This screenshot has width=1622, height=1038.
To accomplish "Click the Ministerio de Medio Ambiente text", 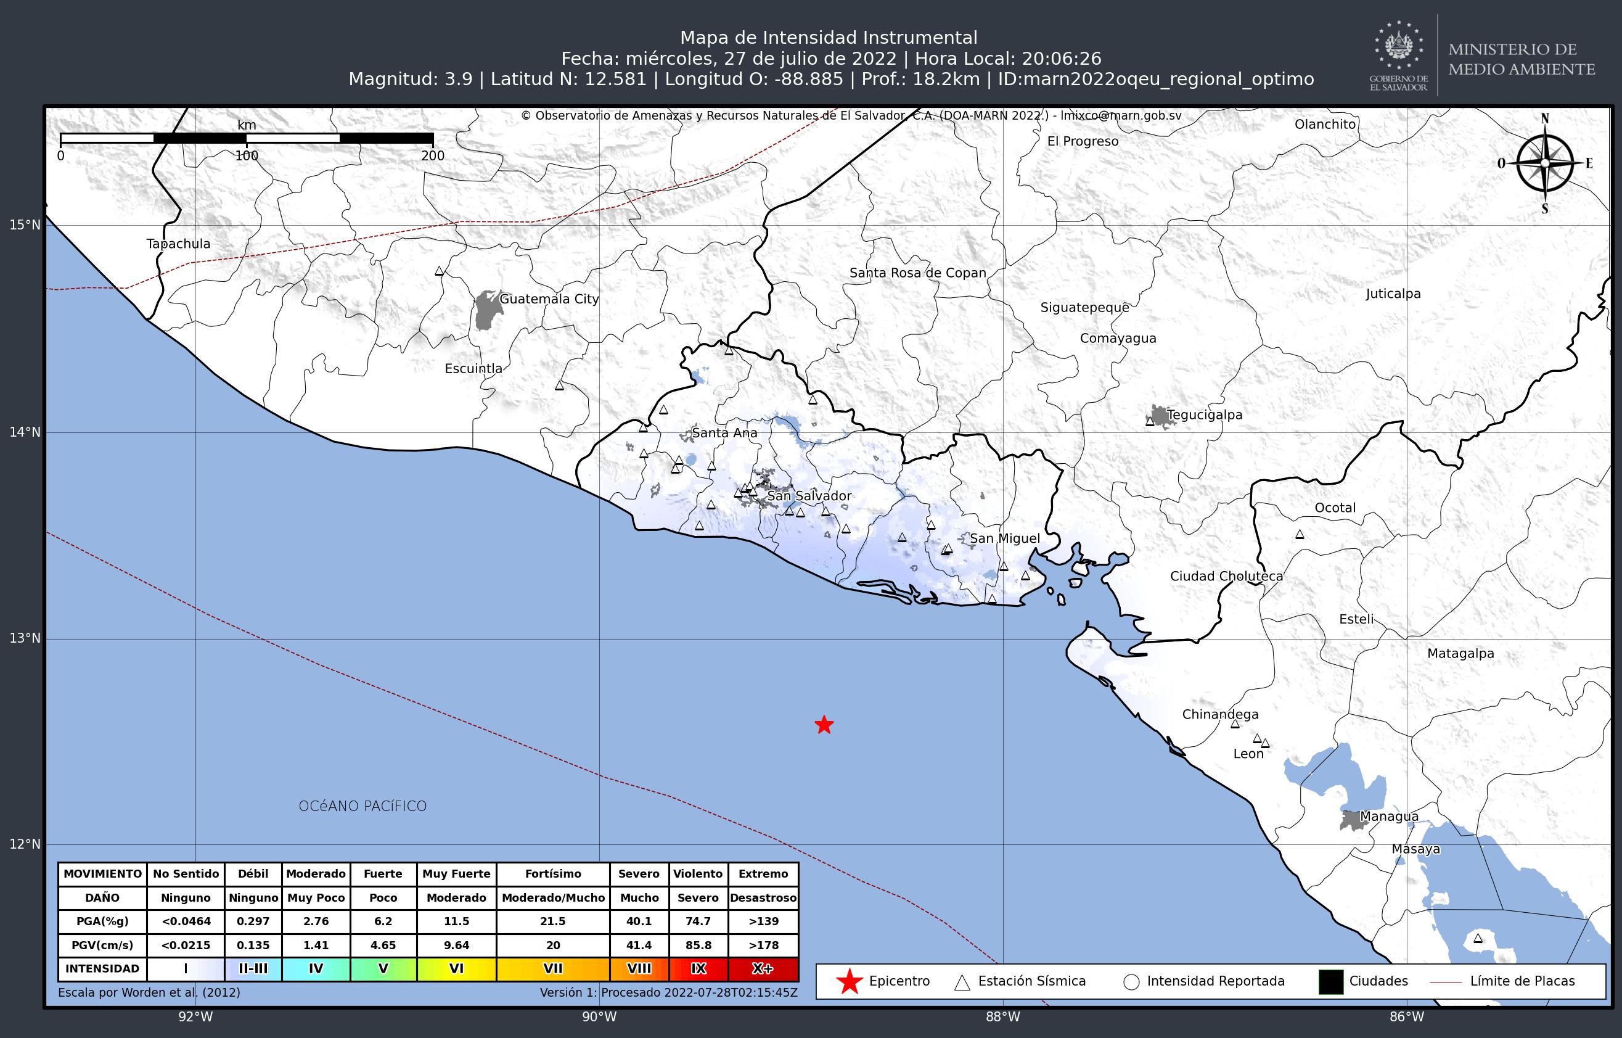I will coord(1522,59).
